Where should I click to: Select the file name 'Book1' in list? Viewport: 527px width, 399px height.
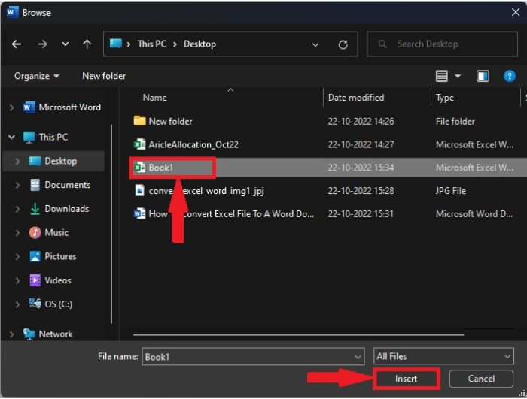pos(160,168)
